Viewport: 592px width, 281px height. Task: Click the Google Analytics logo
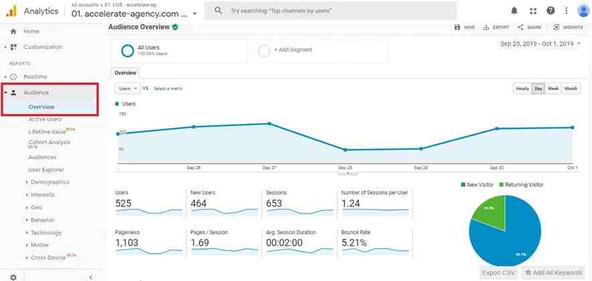(11, 11)
